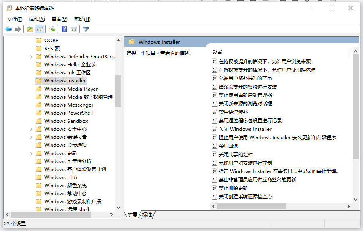Viewport: 363px width, 231px height.
Task: Click tree pane horizontal scroll left arrow
Action: pos(7,215)
